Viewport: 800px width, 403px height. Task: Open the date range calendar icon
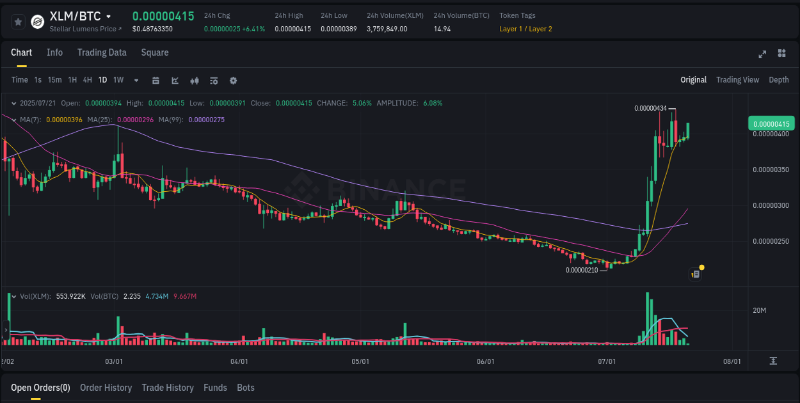156,81
